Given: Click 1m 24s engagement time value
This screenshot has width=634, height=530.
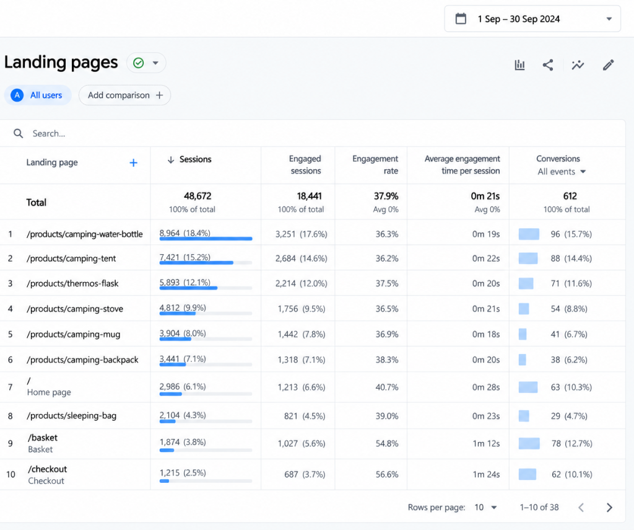Looking at the screenshot, I should click(487, 475).
